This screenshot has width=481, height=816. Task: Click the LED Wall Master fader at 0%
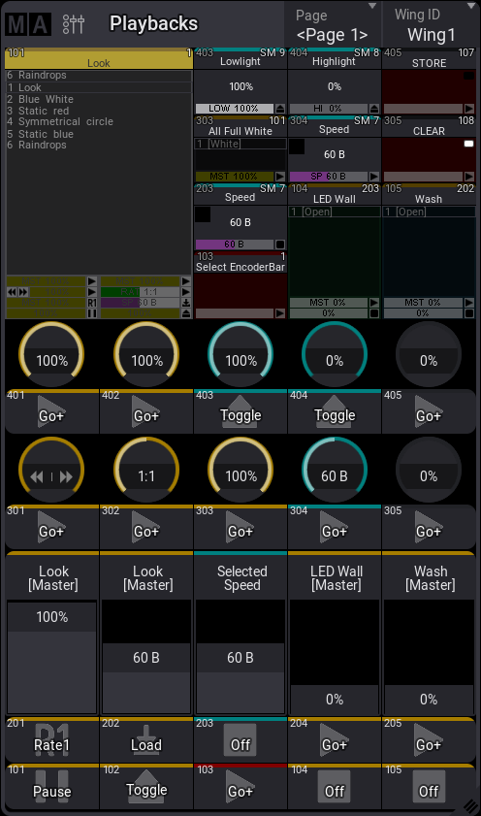tap(335, 657)
